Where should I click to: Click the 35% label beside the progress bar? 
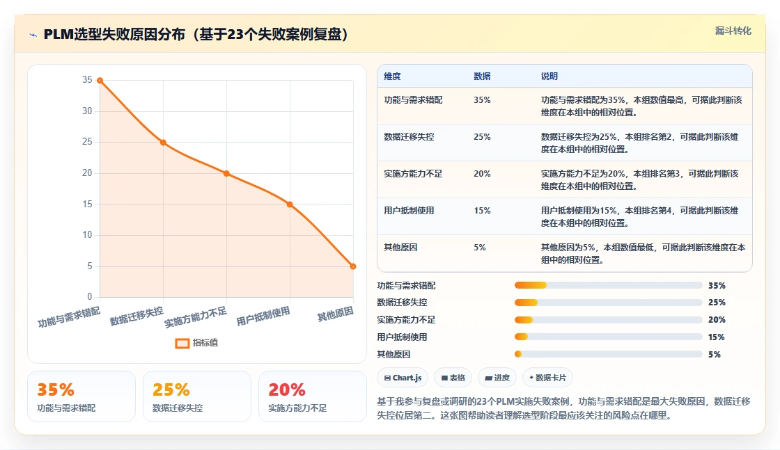(x=717, y=286)
